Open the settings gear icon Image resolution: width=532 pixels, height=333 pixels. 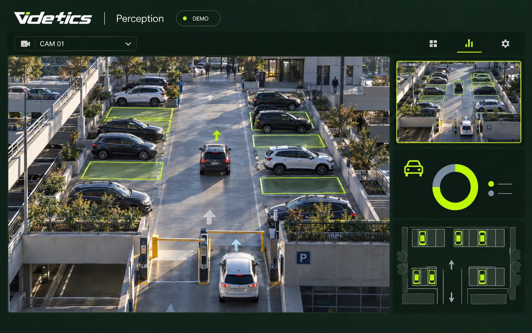505,44
